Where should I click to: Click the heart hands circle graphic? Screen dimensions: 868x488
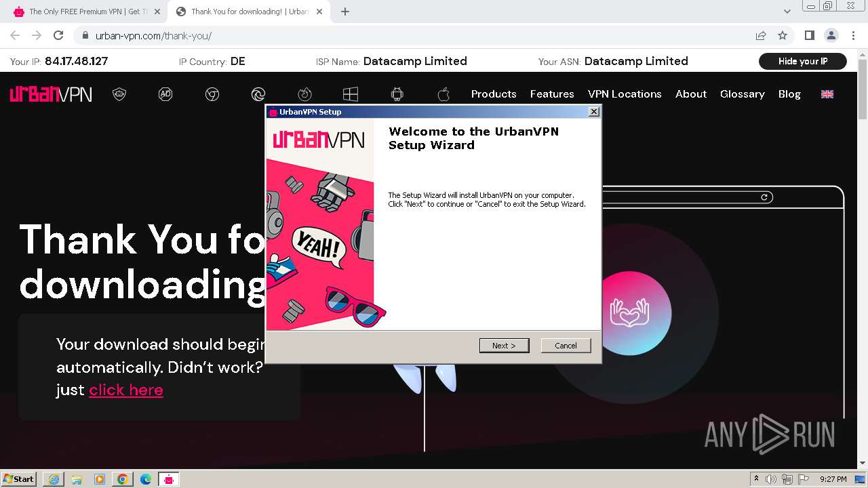coord(629,313)
